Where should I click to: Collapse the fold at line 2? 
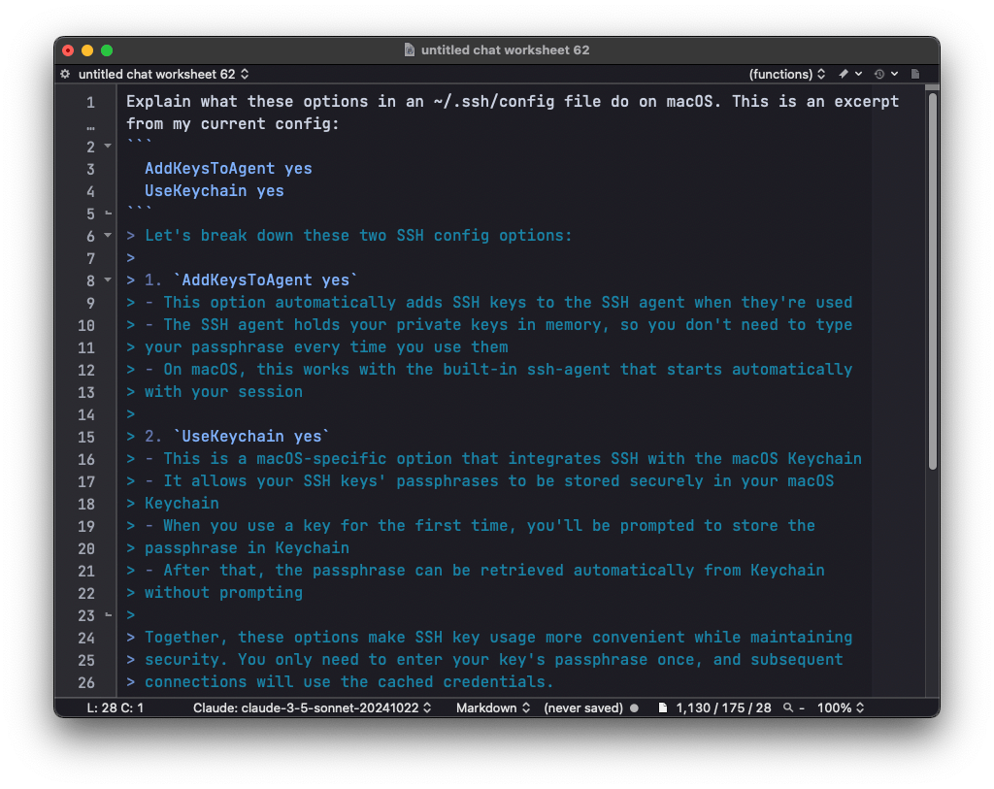(108, 147)
